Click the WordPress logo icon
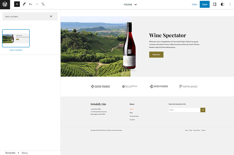Image resolution: width=234 pixels, height=155 pixels. coord(5,4)
